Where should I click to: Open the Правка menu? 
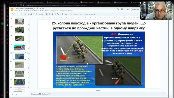[21, 11]
